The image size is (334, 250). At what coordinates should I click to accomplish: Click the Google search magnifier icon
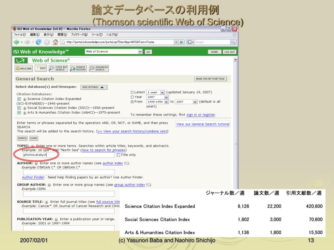coord(233,42)
